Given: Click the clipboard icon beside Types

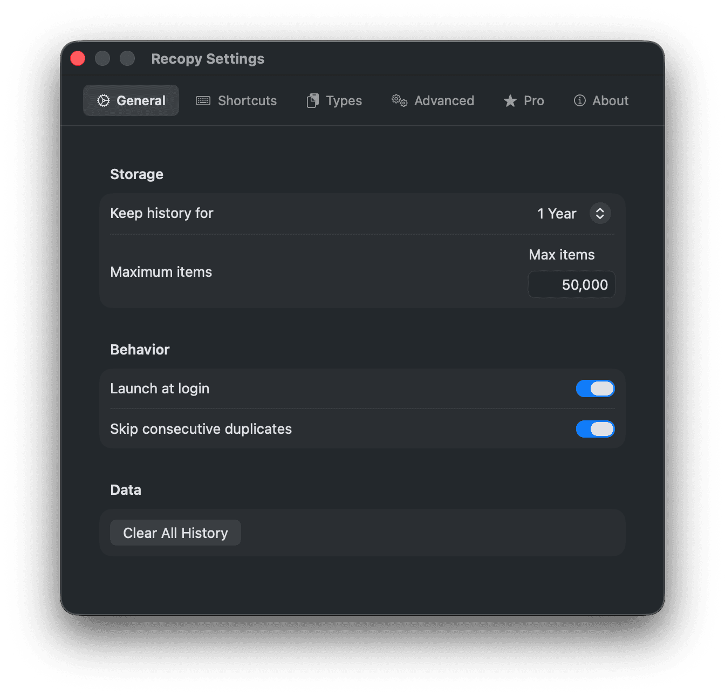Looking at the screenshot, I should 313,100.
